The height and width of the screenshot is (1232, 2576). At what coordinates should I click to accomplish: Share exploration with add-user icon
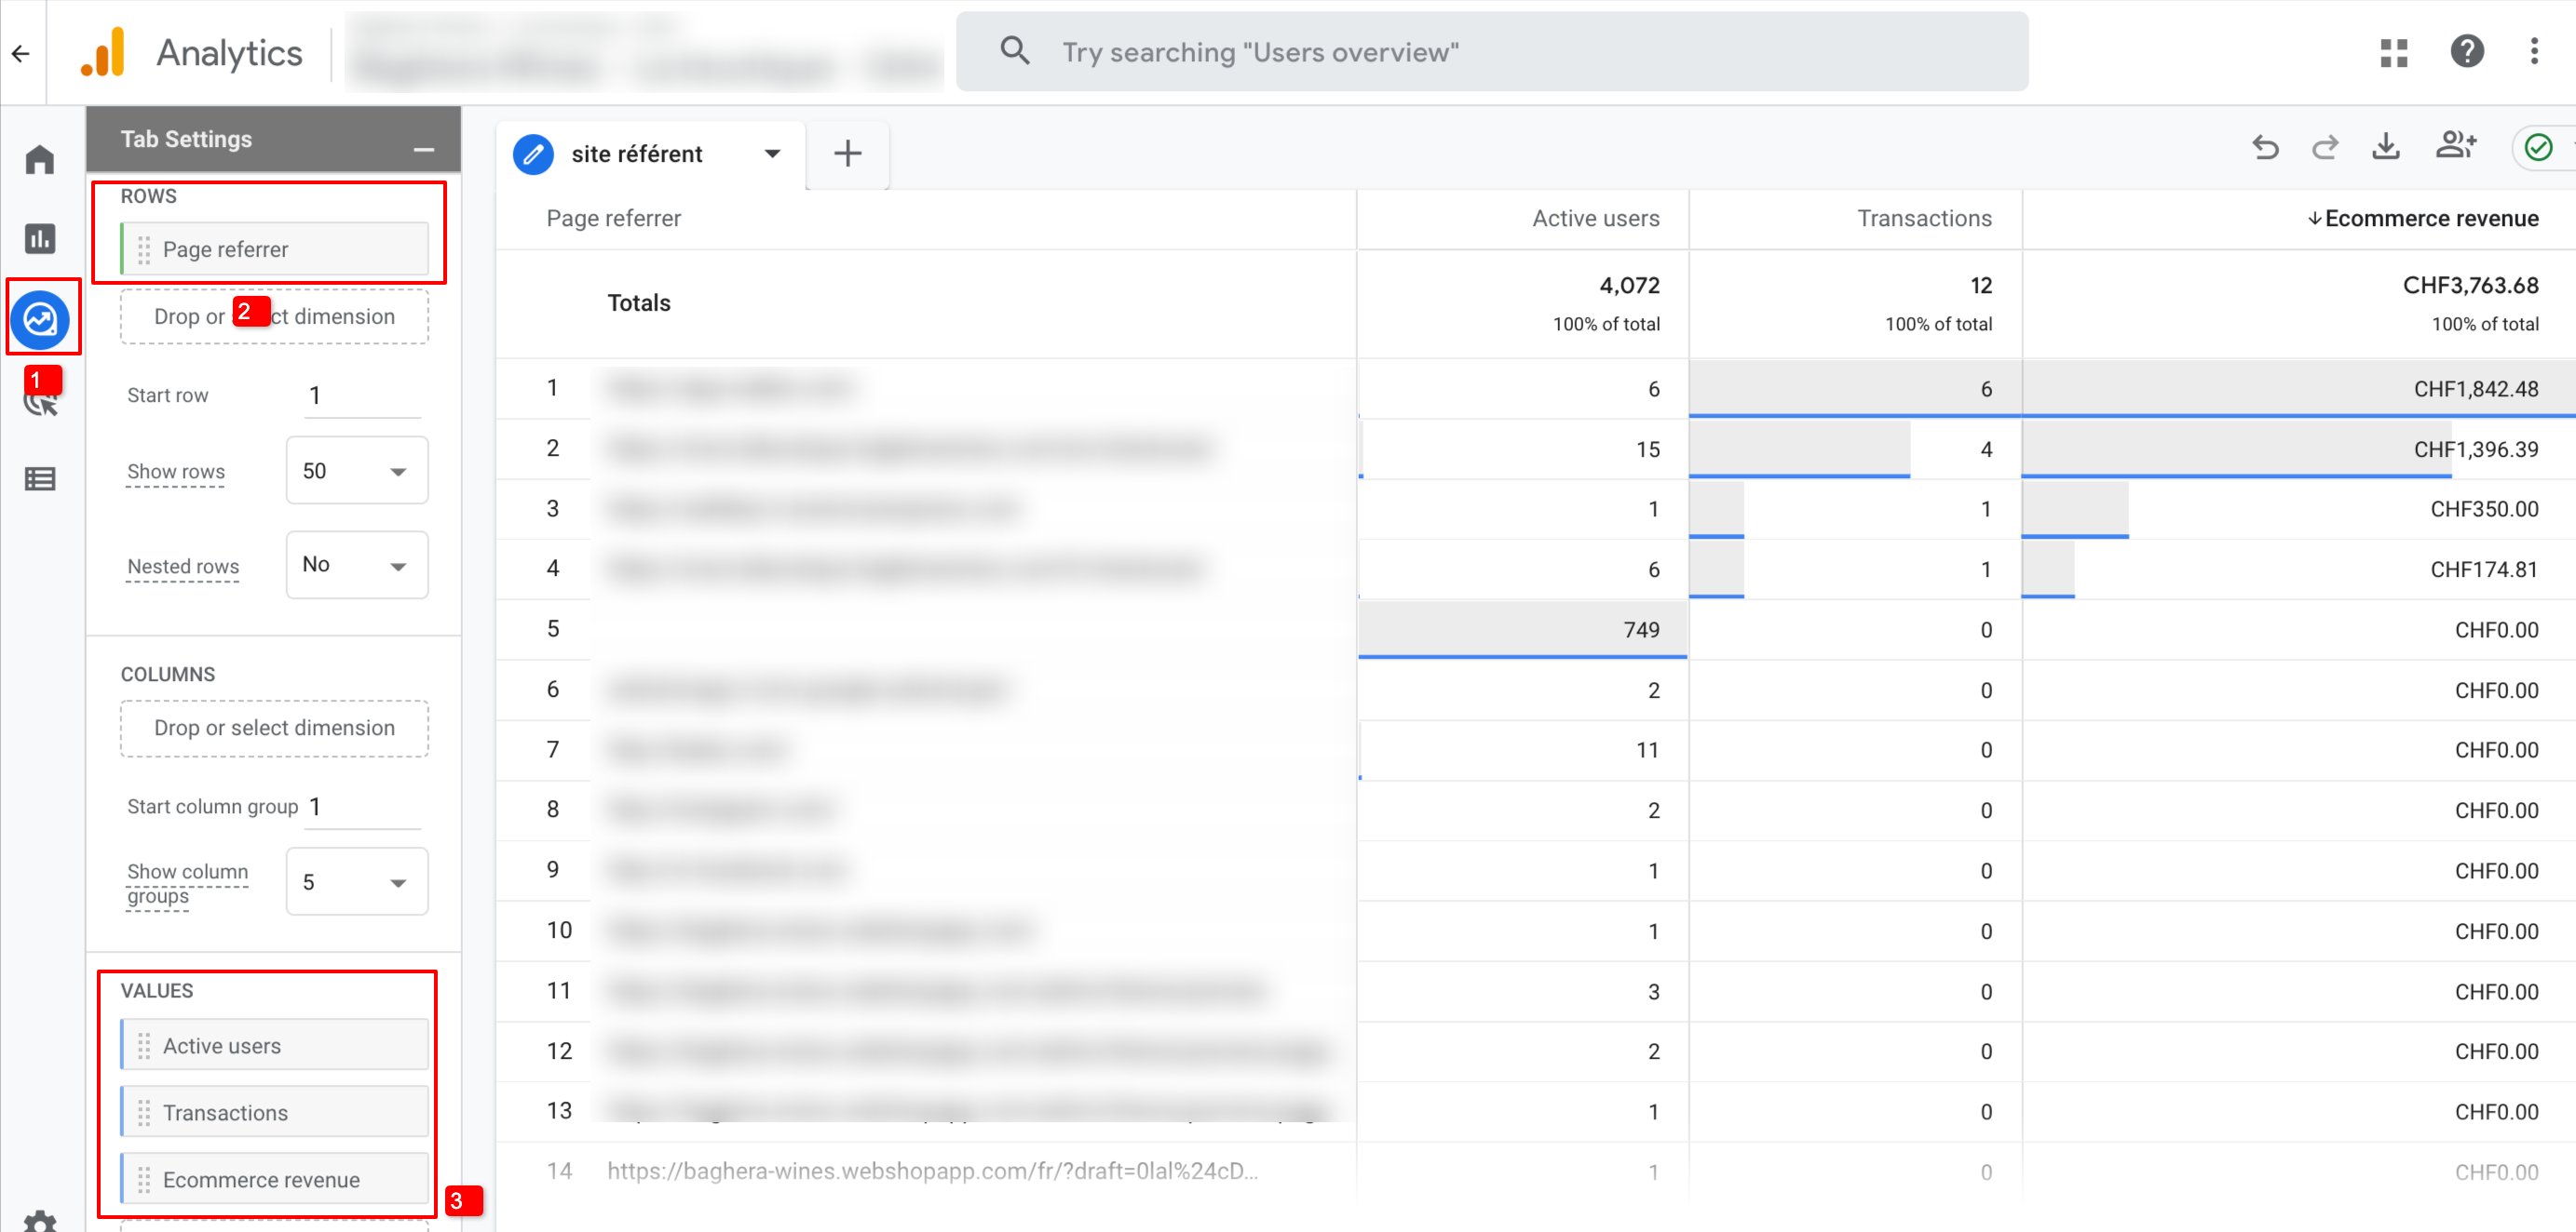pos(2455,147)
